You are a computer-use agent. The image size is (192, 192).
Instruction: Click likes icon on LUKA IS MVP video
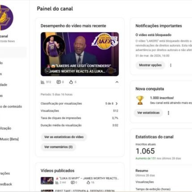point(88,182)
